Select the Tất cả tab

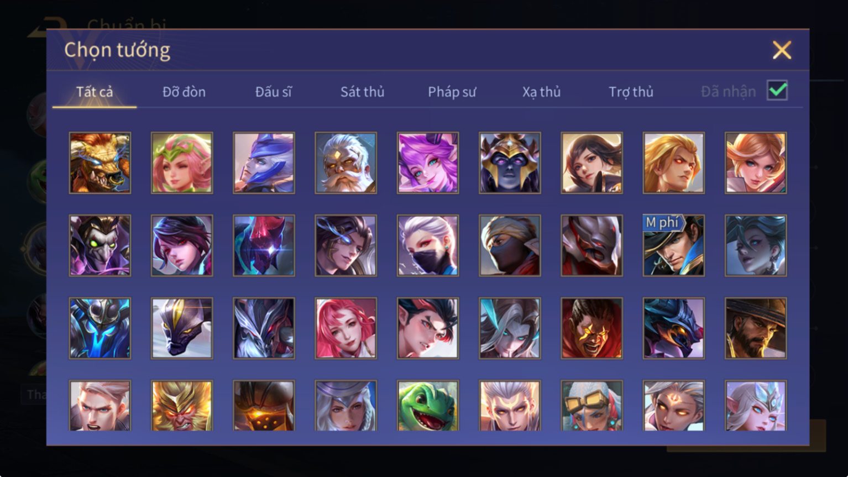[95, 92]
